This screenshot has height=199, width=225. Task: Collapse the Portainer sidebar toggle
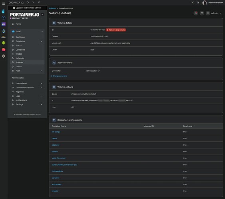coord(42,14)
